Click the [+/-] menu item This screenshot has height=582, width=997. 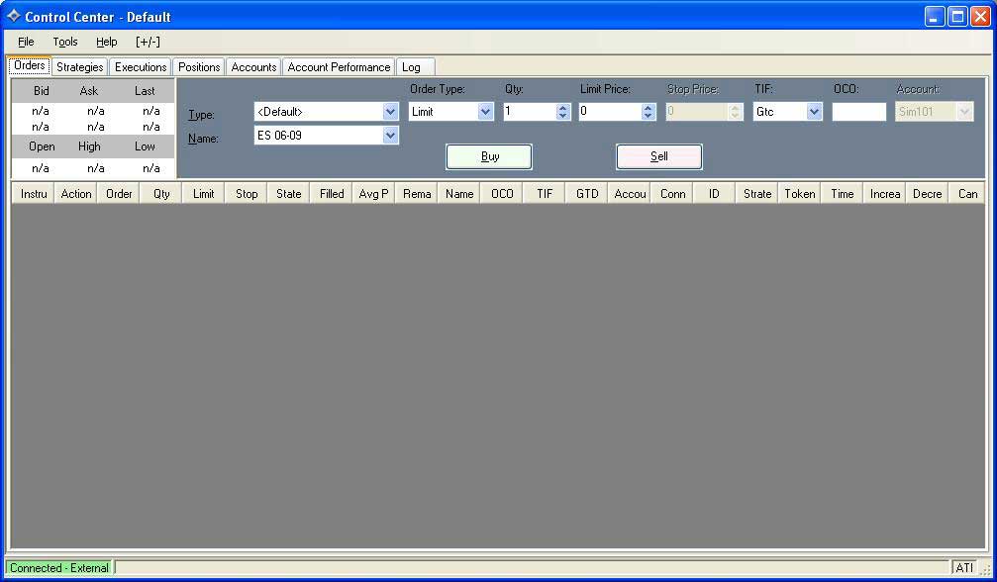coord(148,42)
